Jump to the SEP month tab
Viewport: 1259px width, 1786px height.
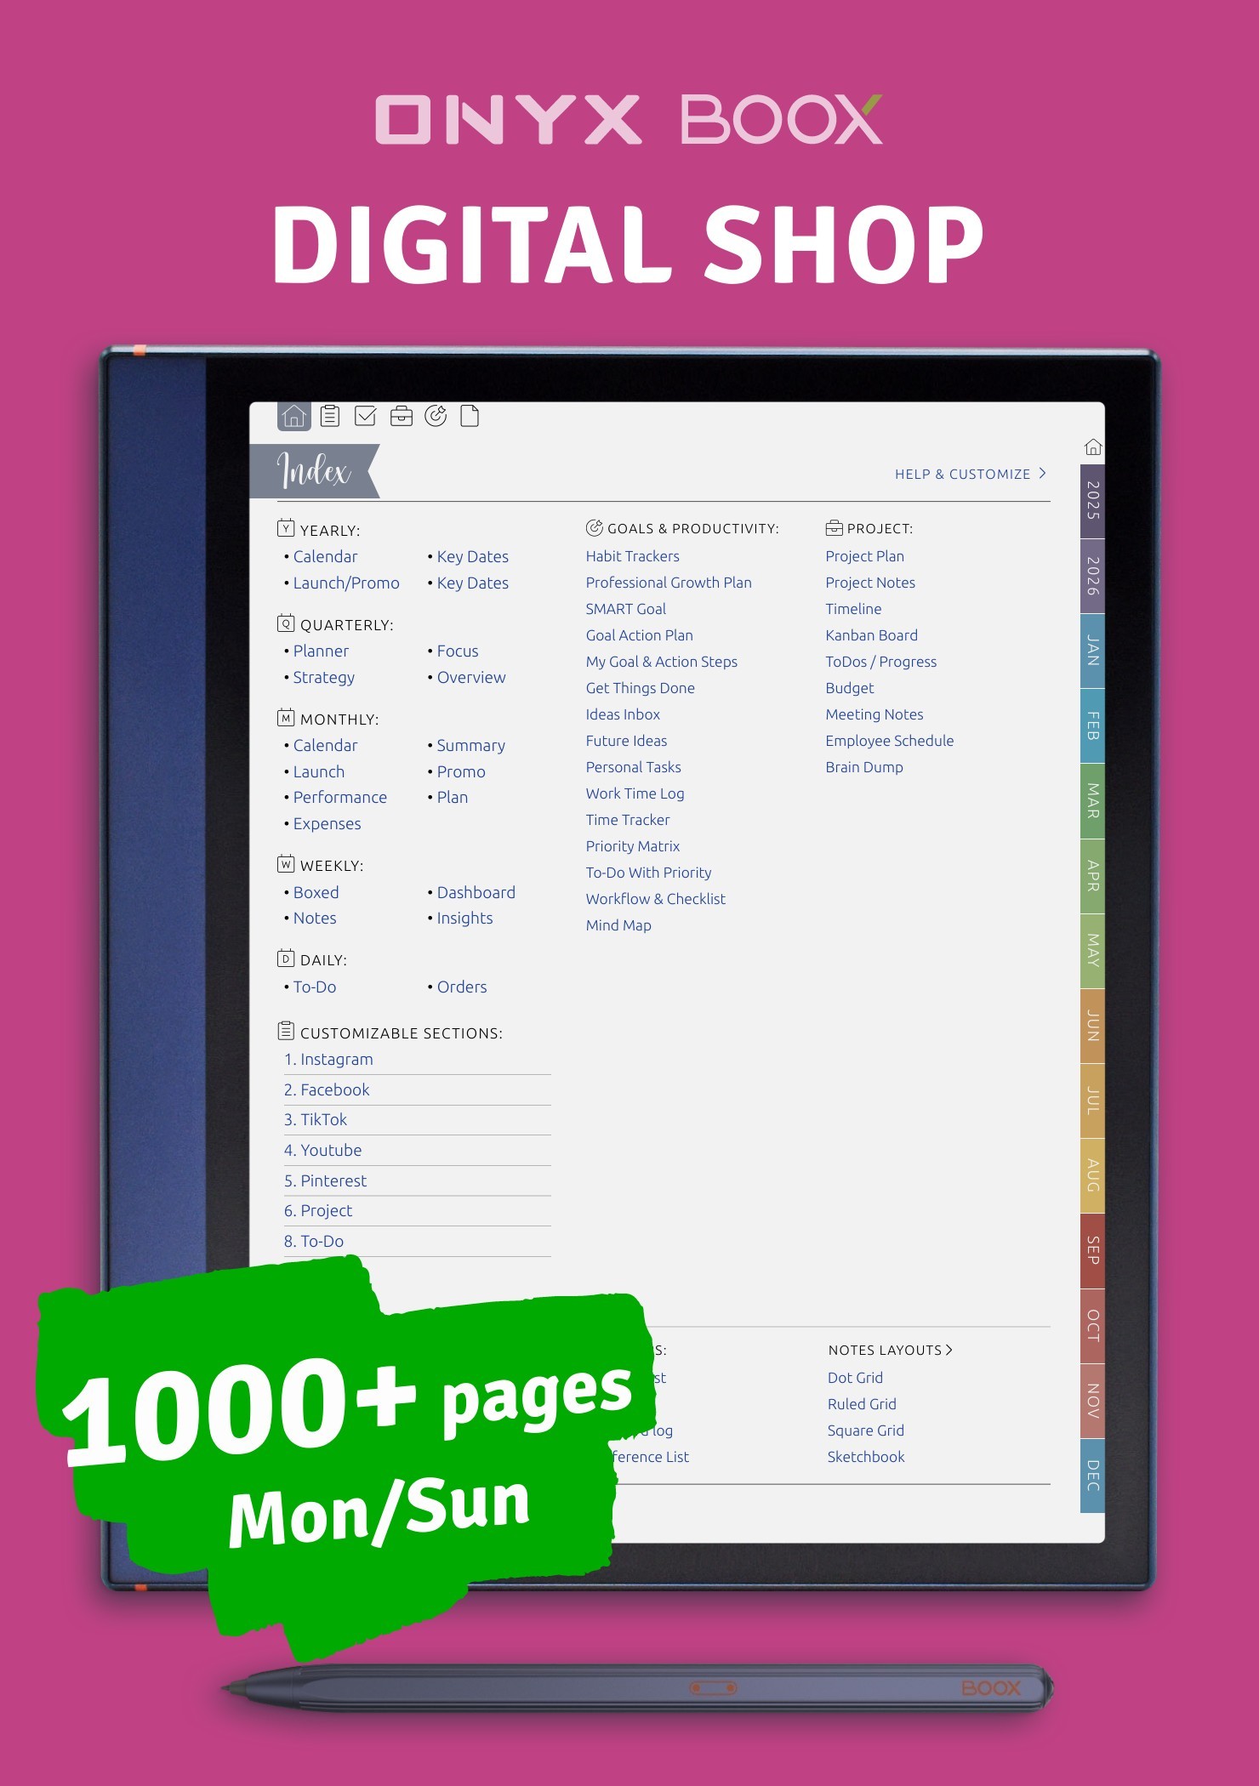[x=1092, y=1250]
